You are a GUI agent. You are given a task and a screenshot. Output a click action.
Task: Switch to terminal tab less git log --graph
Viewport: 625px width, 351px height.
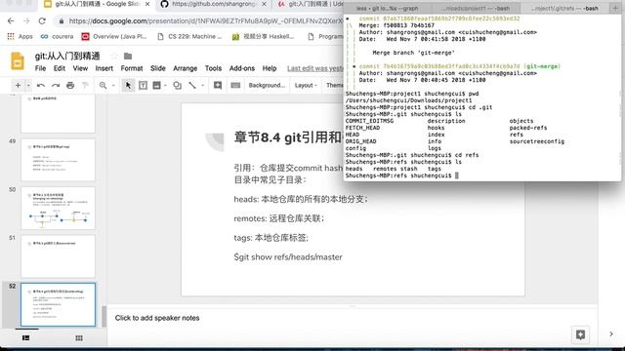point(387,8)
